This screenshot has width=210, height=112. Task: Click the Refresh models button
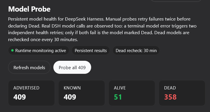point(29,67)
